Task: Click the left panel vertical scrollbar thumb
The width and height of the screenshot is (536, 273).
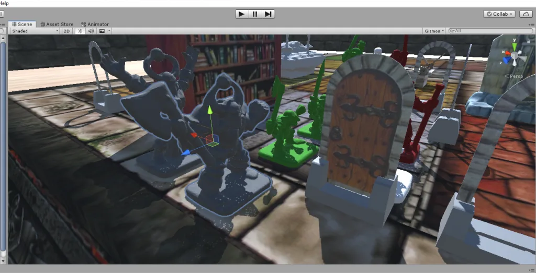Action: tap(3, 147)
